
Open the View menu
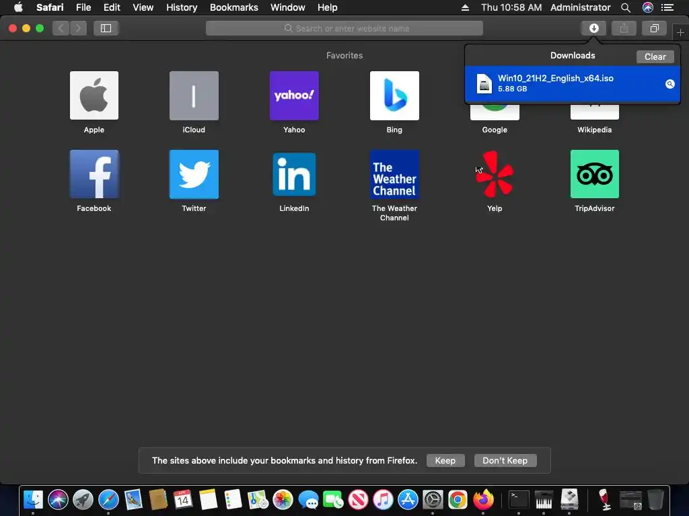[x=143, y=7]
